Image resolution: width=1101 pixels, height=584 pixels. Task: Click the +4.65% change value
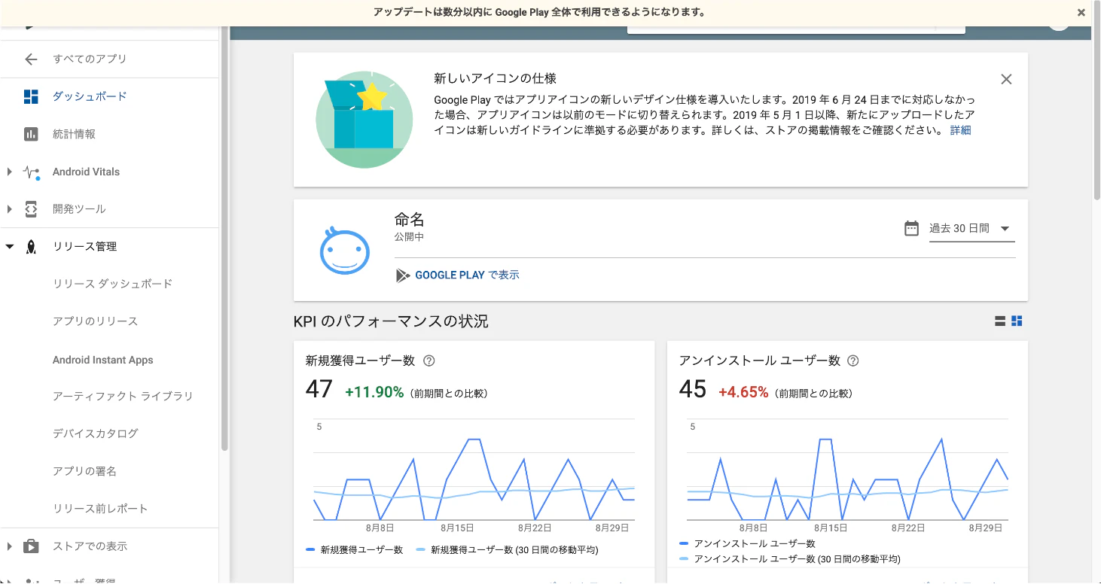click(743, 392)
